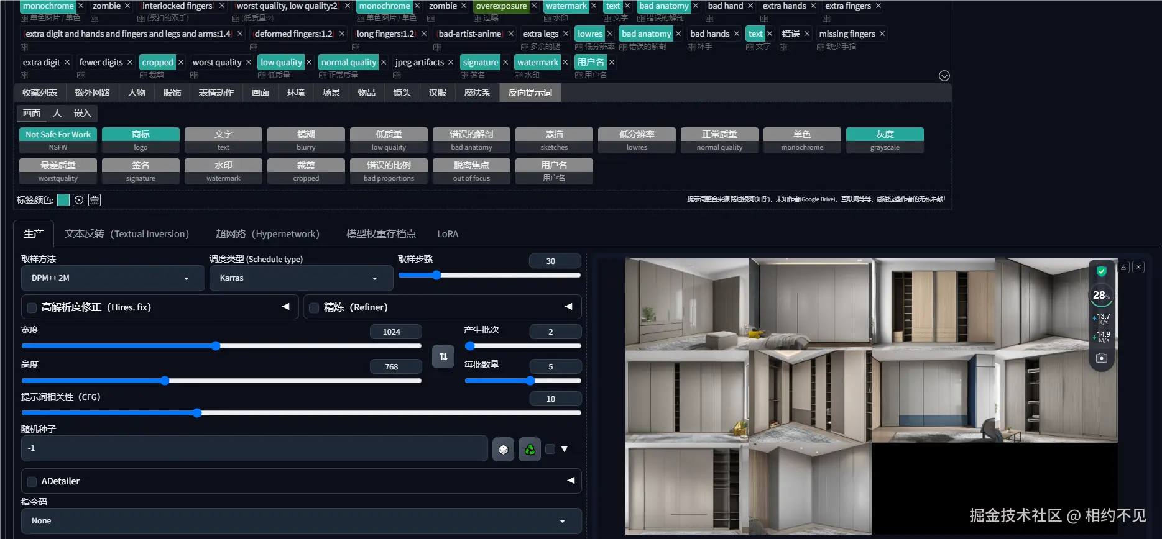Click the X on the 'cropped' prompt tag
This screenshot has width=1162, height=539.
coord(181,63)
